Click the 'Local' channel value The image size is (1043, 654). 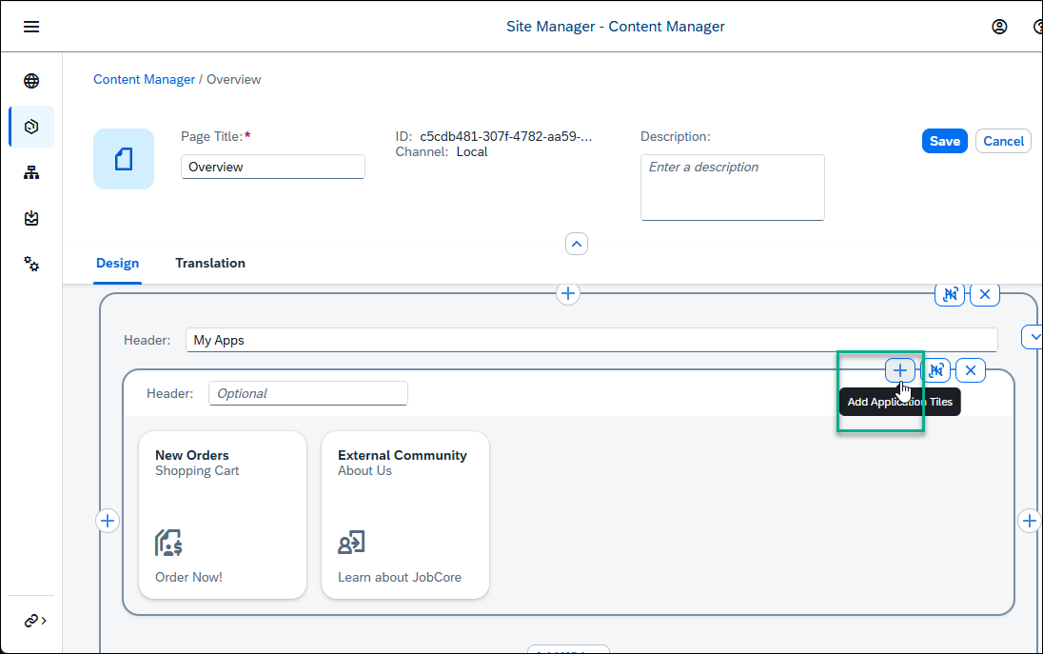tap(472, 152)
